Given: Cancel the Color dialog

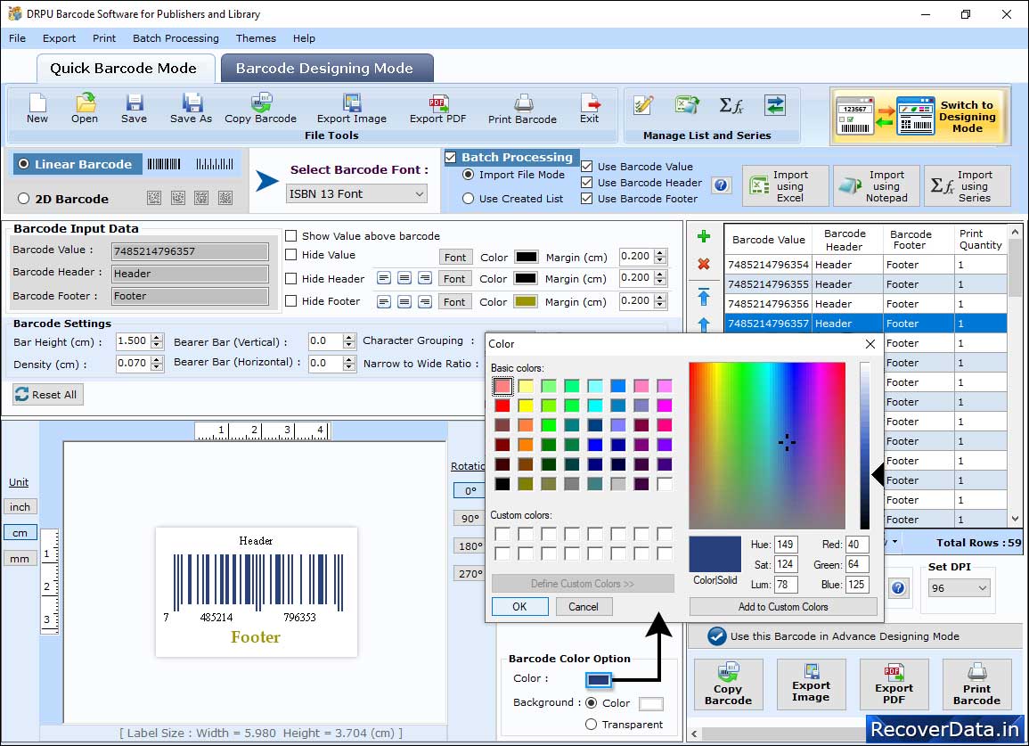Looking at the screenshot, I should (x=584, y=606).
